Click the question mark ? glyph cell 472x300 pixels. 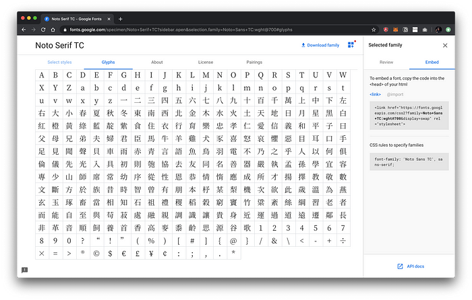pos(83,241)
